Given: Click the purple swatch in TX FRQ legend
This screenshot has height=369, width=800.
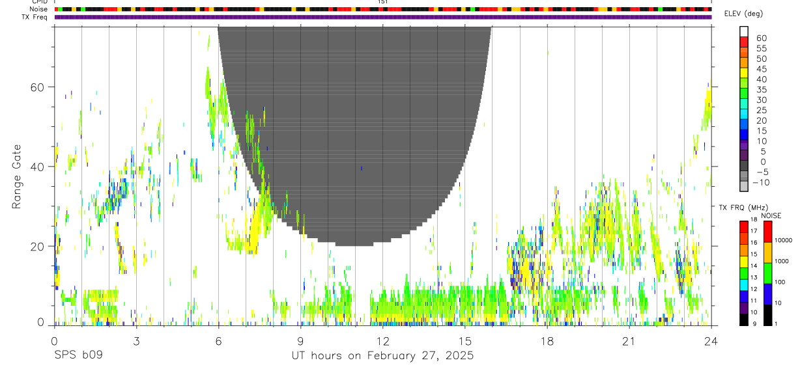Looking at the screenshot, I should [743, 308].
